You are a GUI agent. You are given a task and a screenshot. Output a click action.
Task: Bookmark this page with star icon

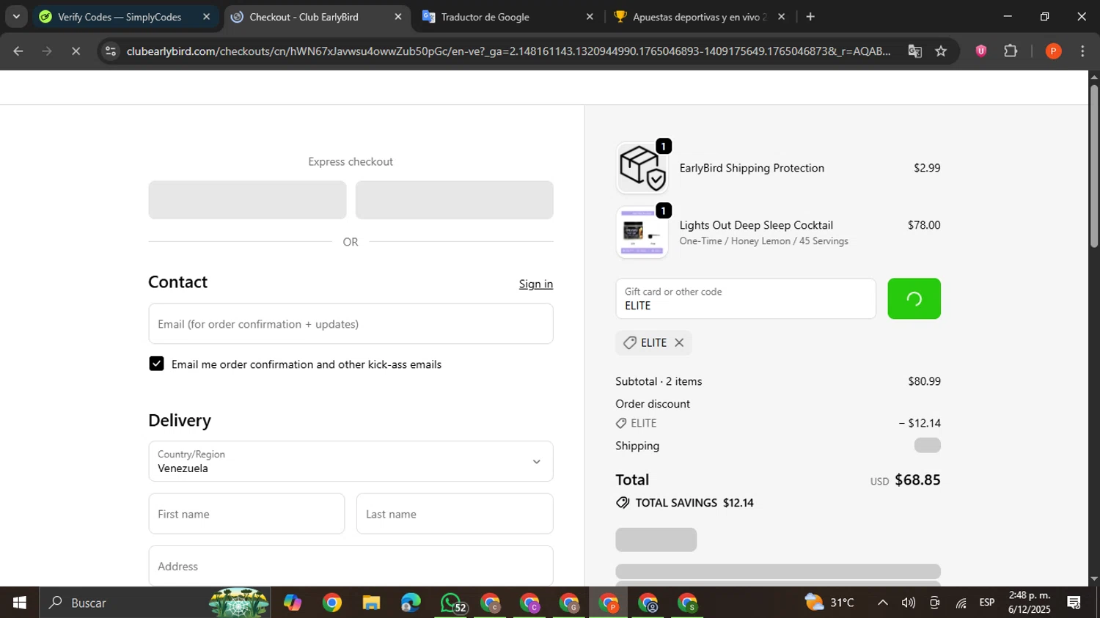(941, 51)
